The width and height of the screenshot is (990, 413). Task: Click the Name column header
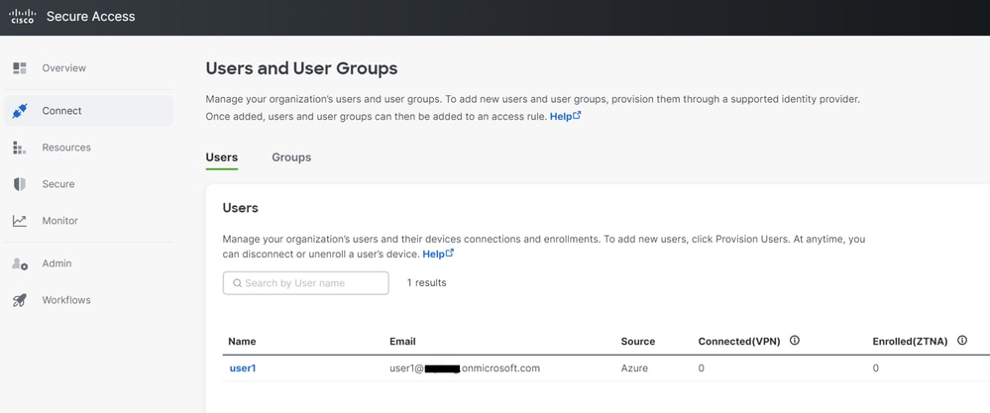tap(242, 341)
